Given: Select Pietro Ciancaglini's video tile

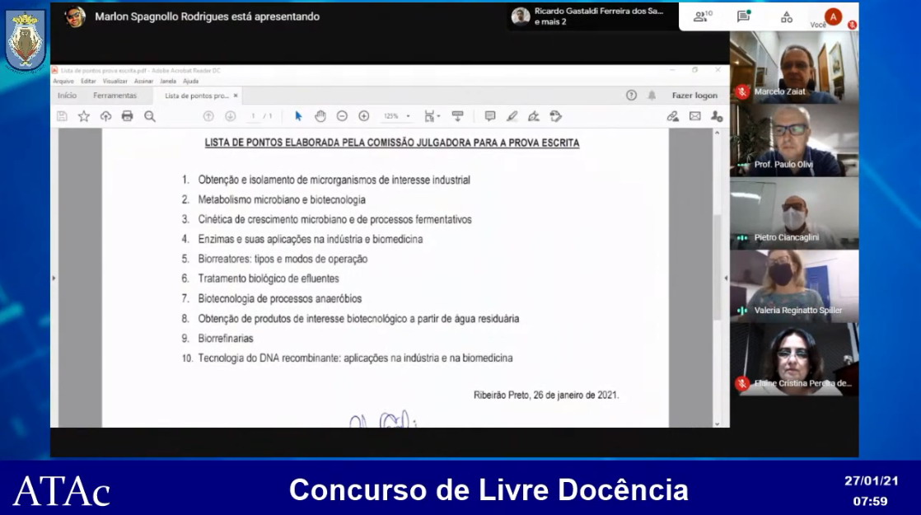Looking at the screenshot, I should coord(794,213).
